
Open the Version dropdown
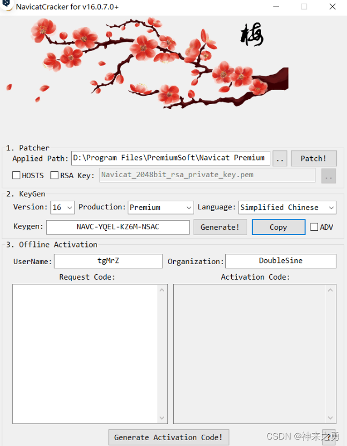point(63,207)
